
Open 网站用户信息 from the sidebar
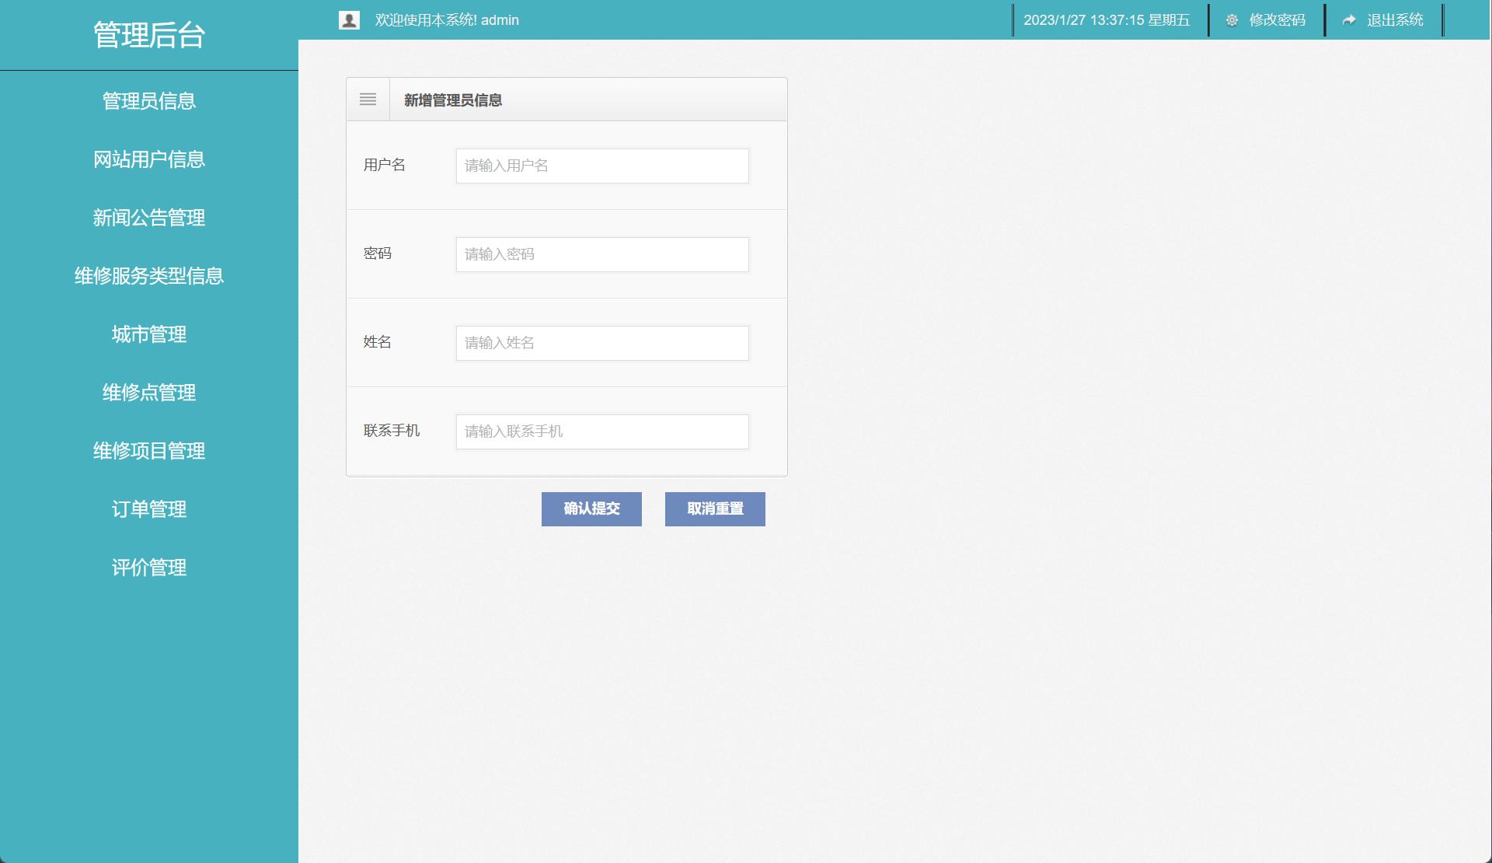click(x=148, y=159)
